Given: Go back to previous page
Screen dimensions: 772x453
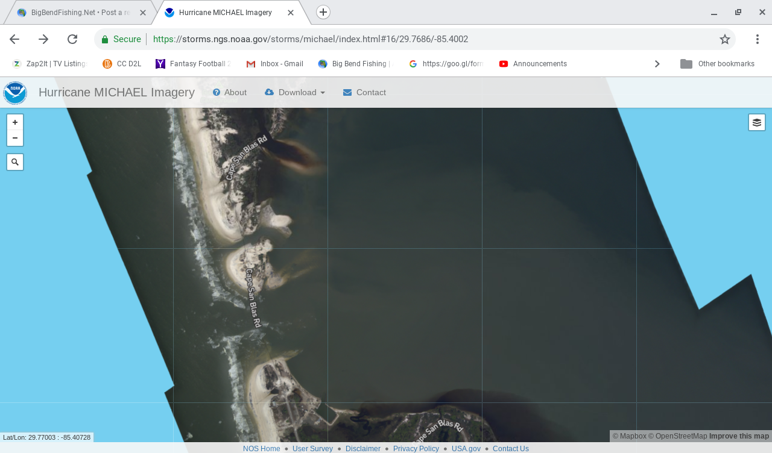Looking at the screenshot, I should pyautogui.click(x=14, y=39).
